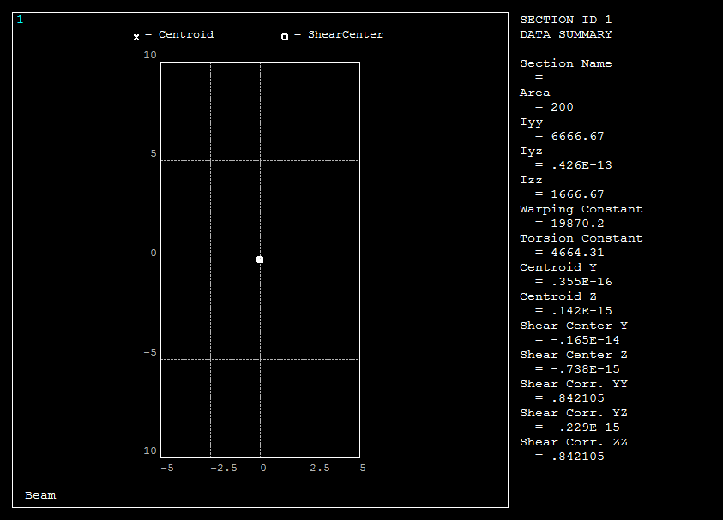The height and width of the screenshot is (520, 723).
Task: Click the Izz value 1666.67
Action: pyautogui.click(x=575, y=194)
